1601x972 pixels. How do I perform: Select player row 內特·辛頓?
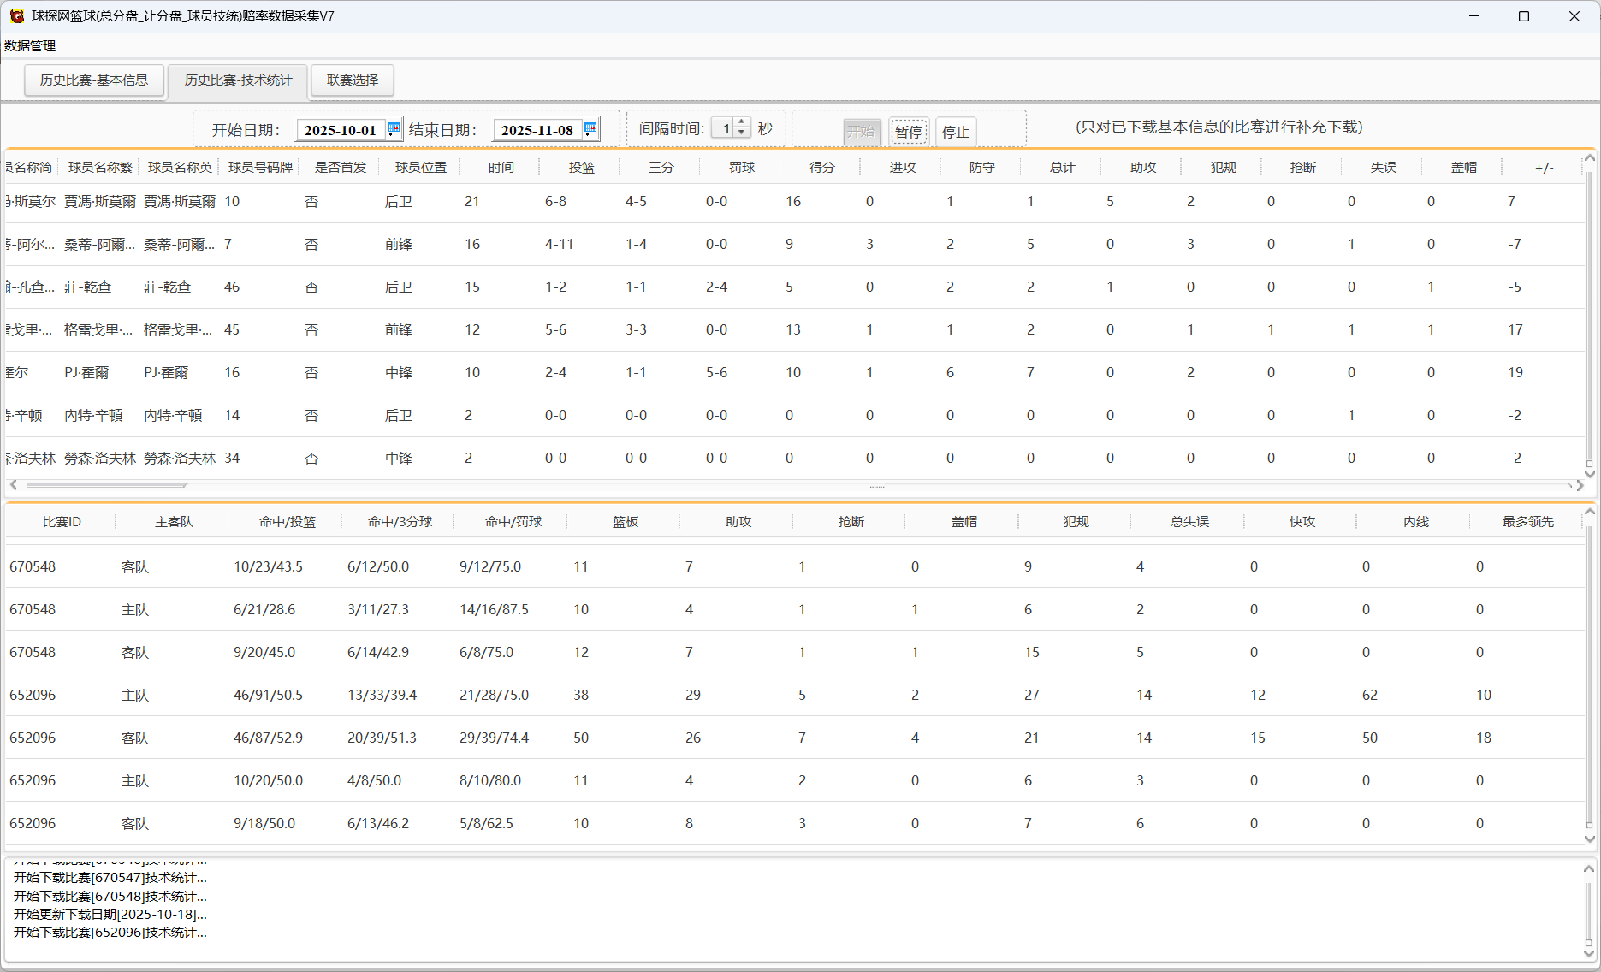click(x=794, y=416)
